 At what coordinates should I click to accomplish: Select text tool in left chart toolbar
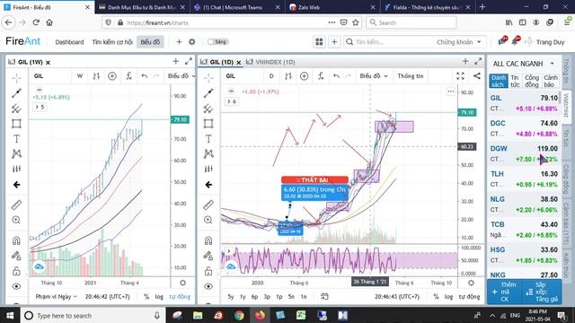coord(16,139)
